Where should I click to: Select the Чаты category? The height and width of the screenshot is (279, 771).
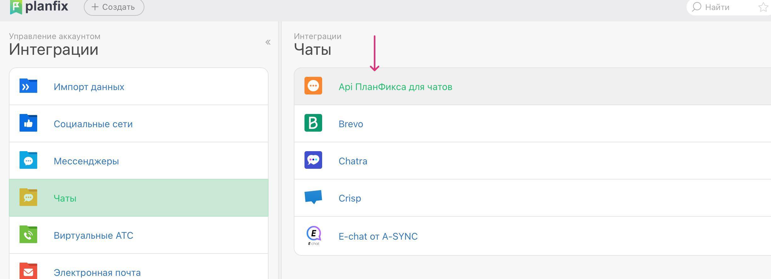click(x=65, y=198)
